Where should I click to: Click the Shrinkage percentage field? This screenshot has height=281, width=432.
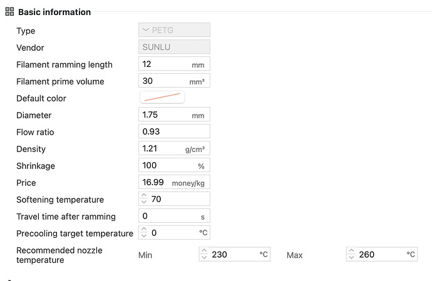point(174,165)
